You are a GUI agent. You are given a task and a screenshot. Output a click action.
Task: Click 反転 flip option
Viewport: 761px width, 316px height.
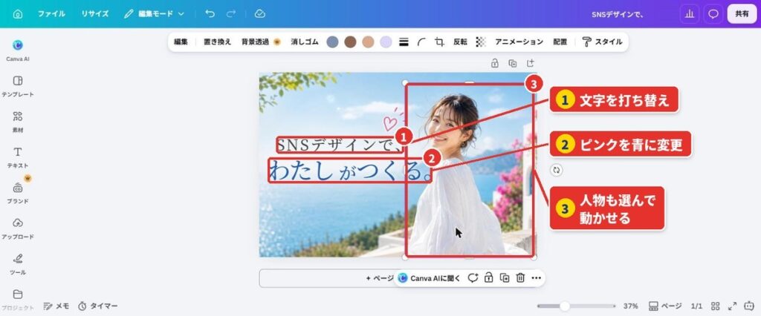[x=460, y=42]
